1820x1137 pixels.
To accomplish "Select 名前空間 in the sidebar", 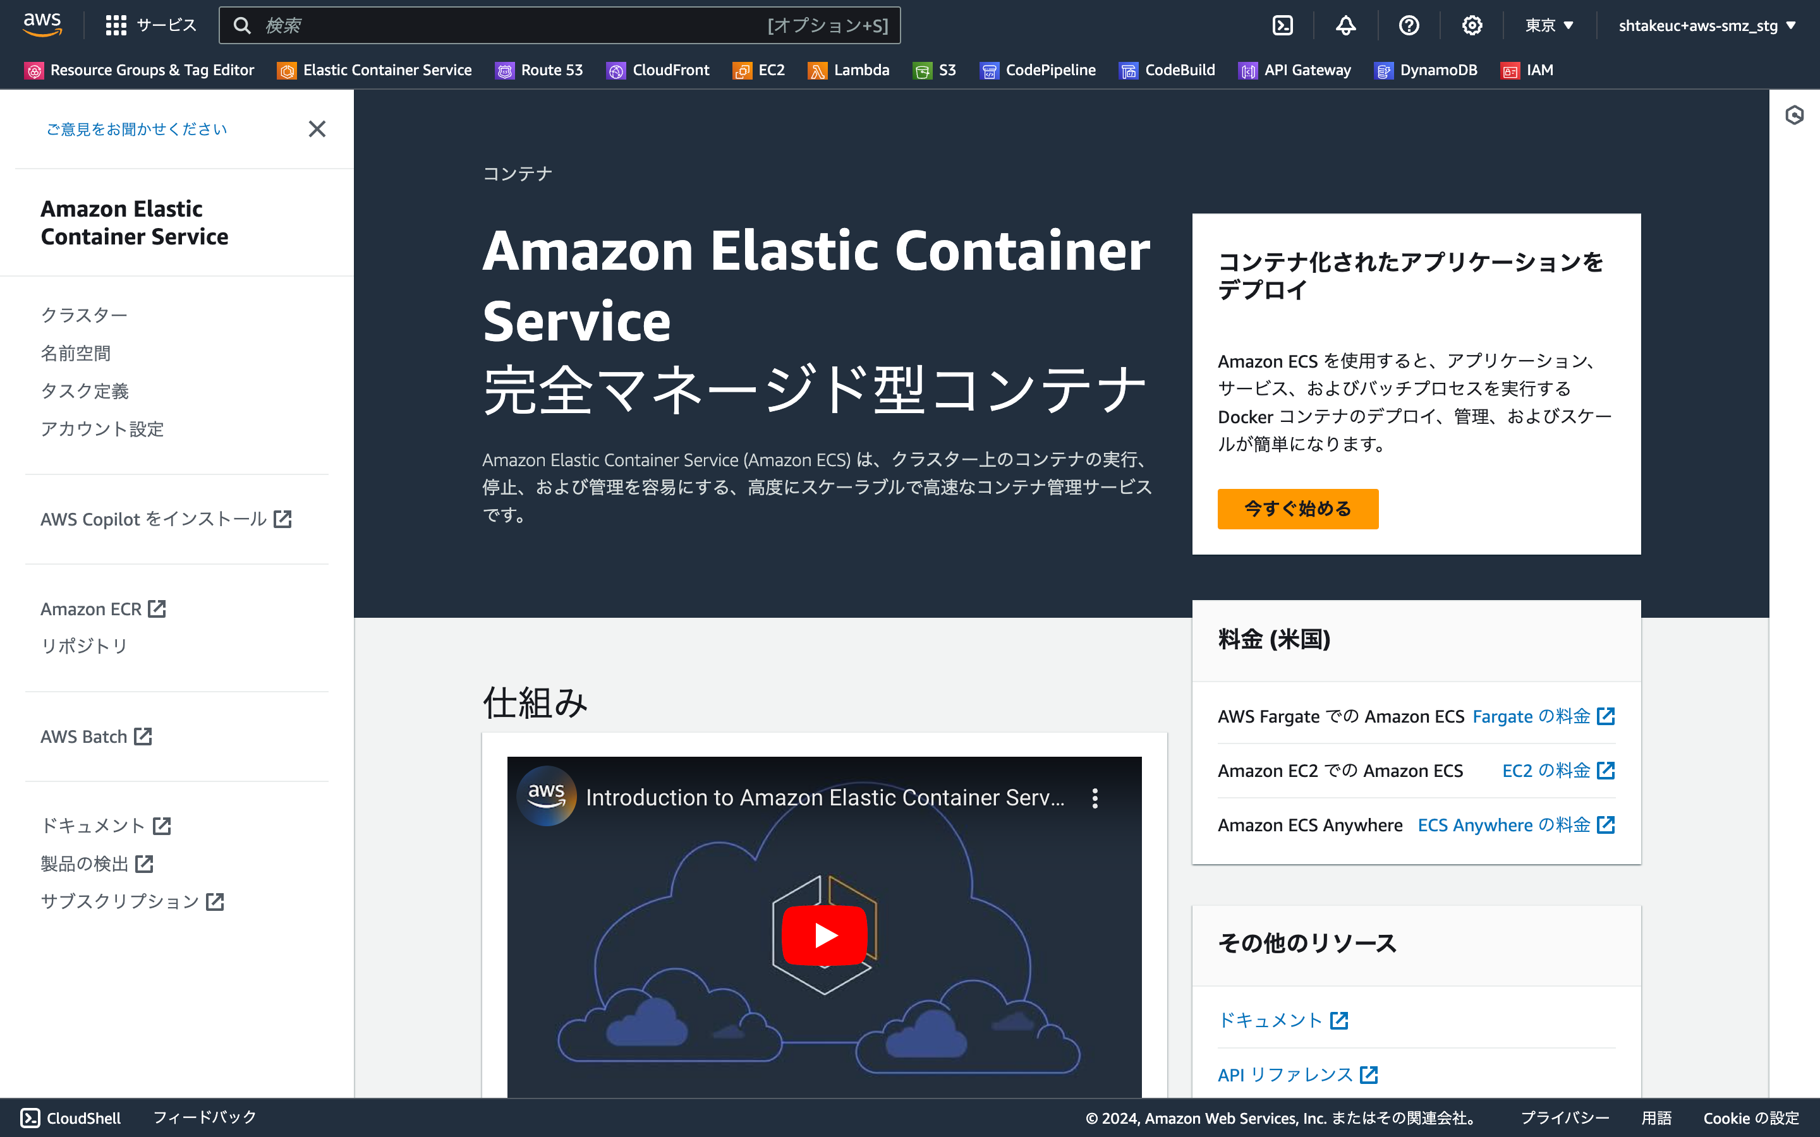I will [x=76, y=352].
